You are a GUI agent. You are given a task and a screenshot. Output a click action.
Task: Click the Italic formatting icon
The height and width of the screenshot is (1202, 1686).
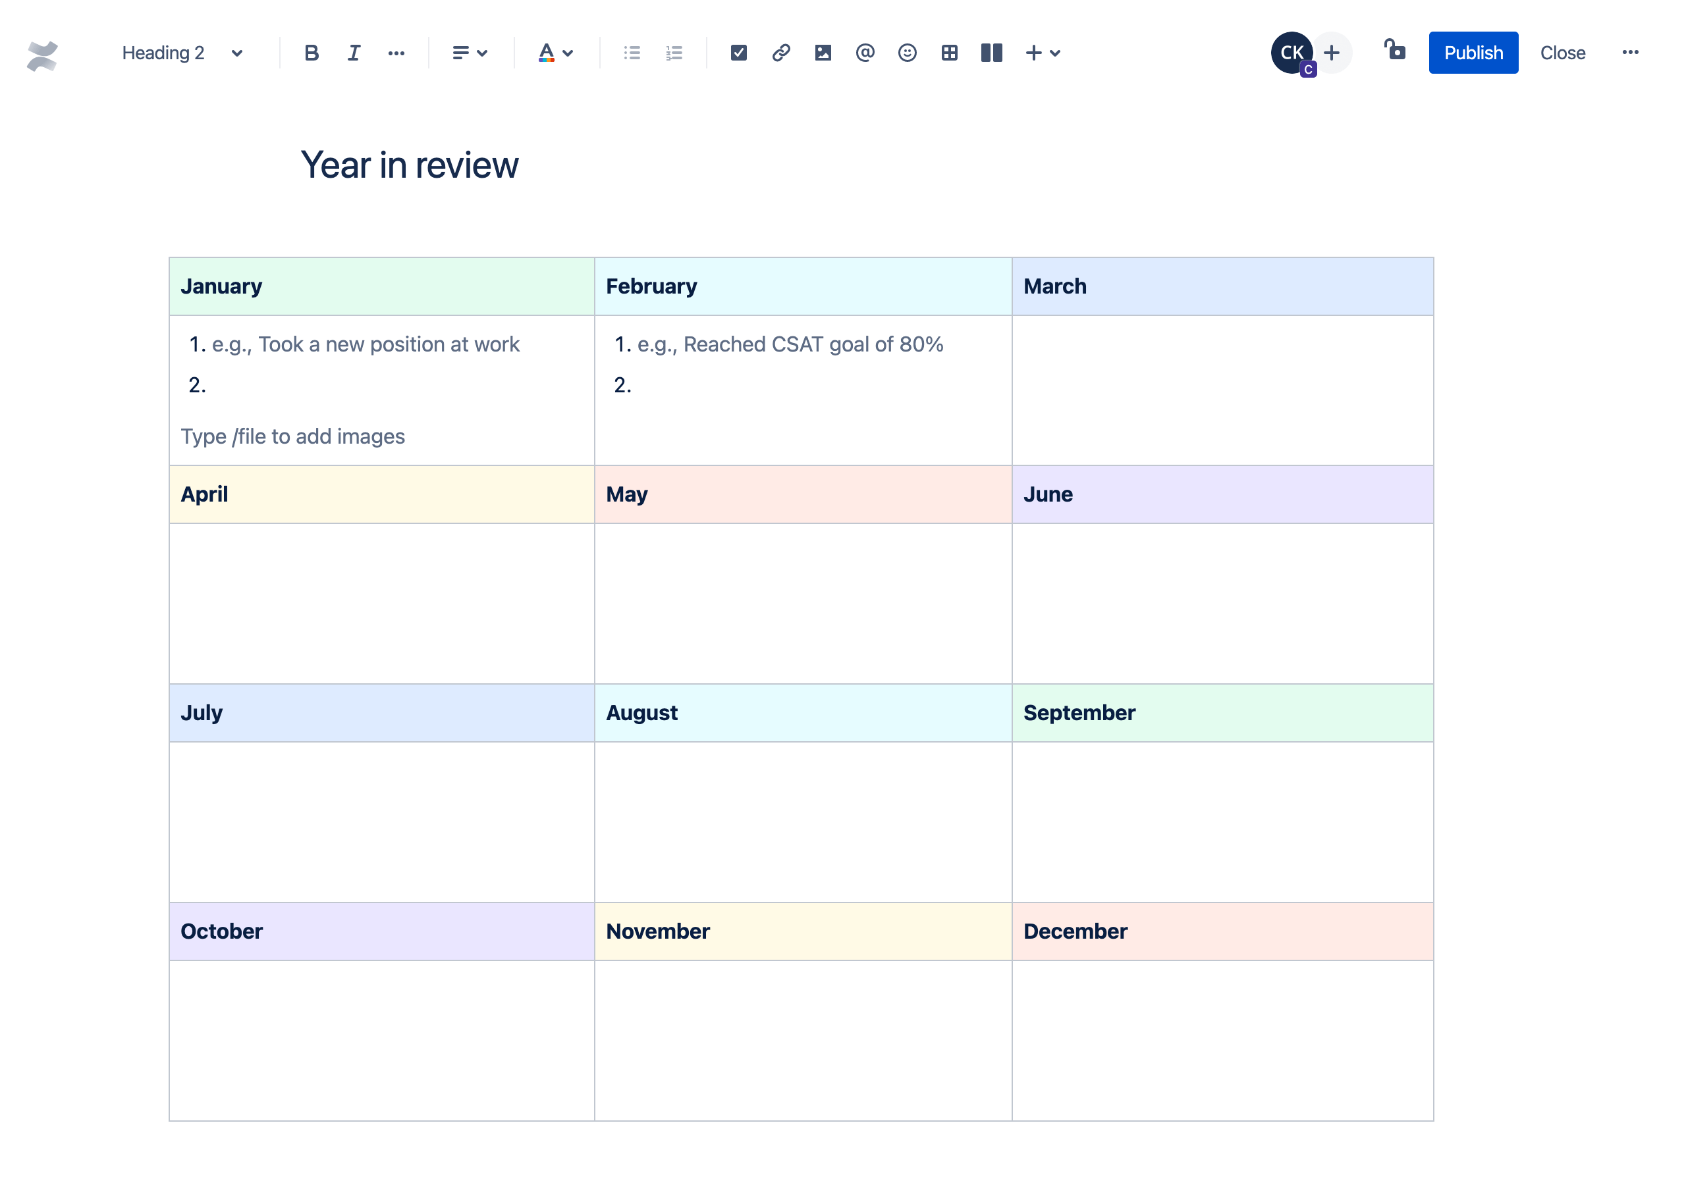[352, 53]
